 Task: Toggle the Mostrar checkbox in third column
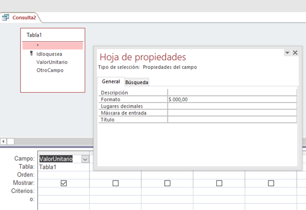(x=167, y=183)
